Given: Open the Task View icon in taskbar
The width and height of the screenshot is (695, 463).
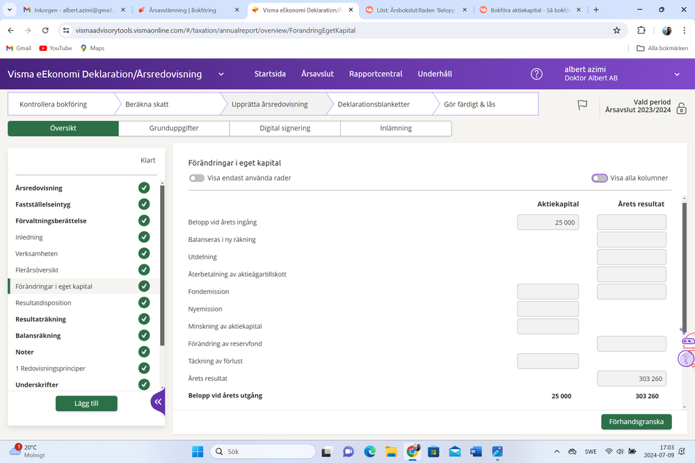Looking at the screenshot, I should click(327, 451).
